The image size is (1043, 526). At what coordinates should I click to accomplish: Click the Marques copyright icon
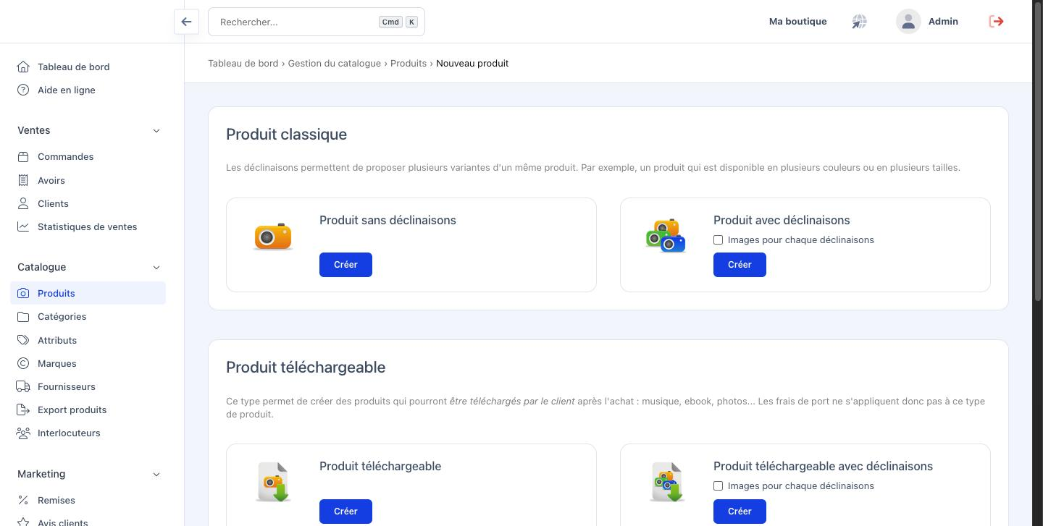tap(23, 364)
